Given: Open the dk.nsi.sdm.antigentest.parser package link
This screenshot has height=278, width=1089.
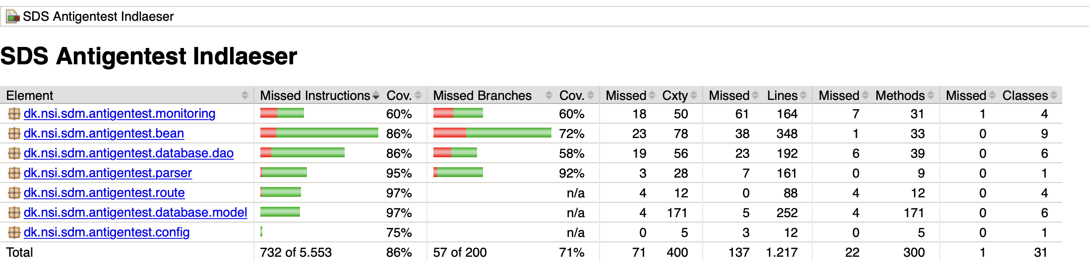Looking at the screenshot, I should [x=108, y=173].
